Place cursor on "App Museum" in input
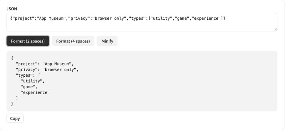Screen dimensions: 288x132 51,19
